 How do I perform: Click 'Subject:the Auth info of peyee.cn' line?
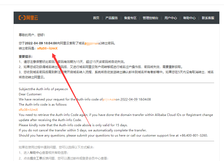click(43, 89)
